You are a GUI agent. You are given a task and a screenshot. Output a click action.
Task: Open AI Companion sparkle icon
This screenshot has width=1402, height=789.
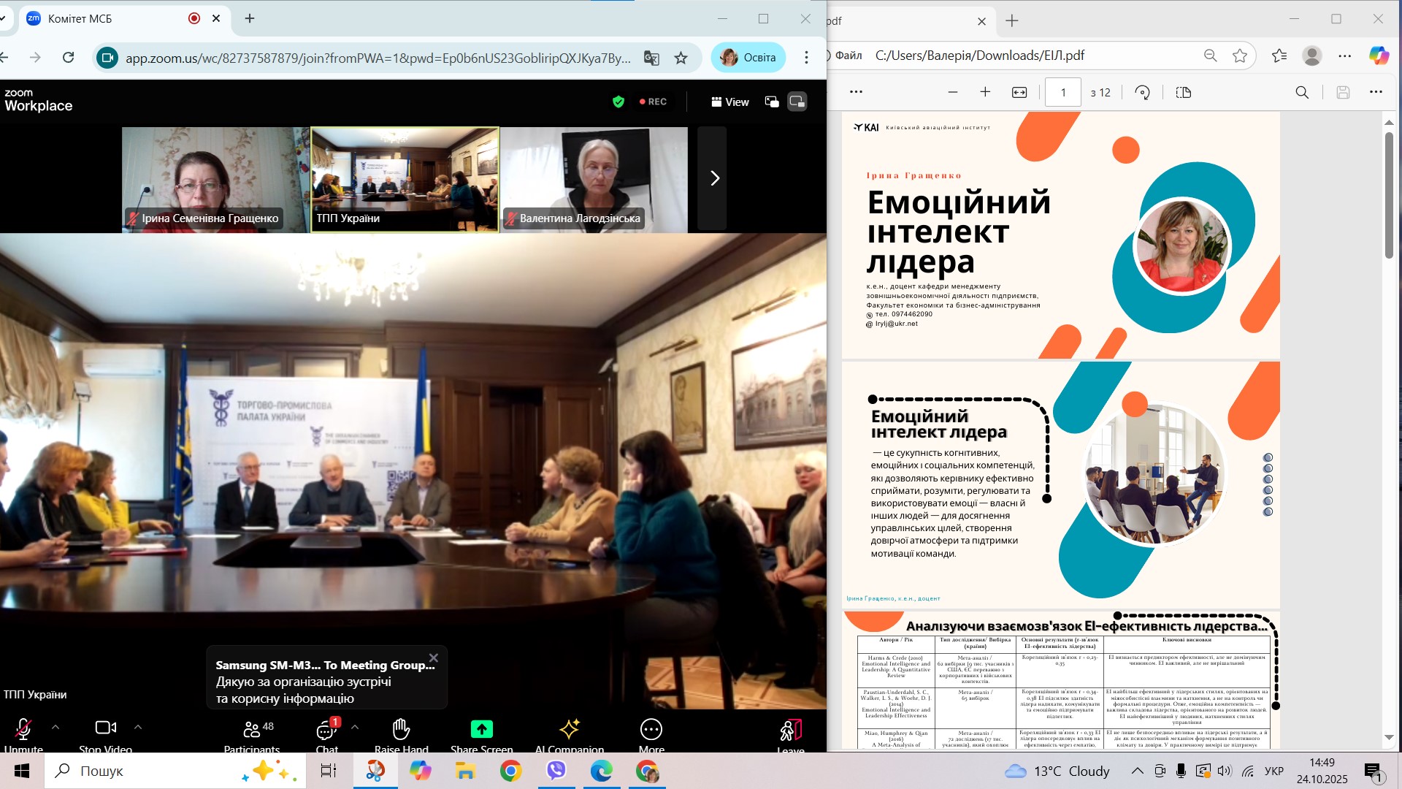tap(569, 729)
